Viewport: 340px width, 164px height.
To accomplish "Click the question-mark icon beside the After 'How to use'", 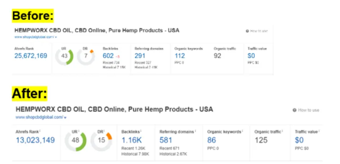I will 294,110.
